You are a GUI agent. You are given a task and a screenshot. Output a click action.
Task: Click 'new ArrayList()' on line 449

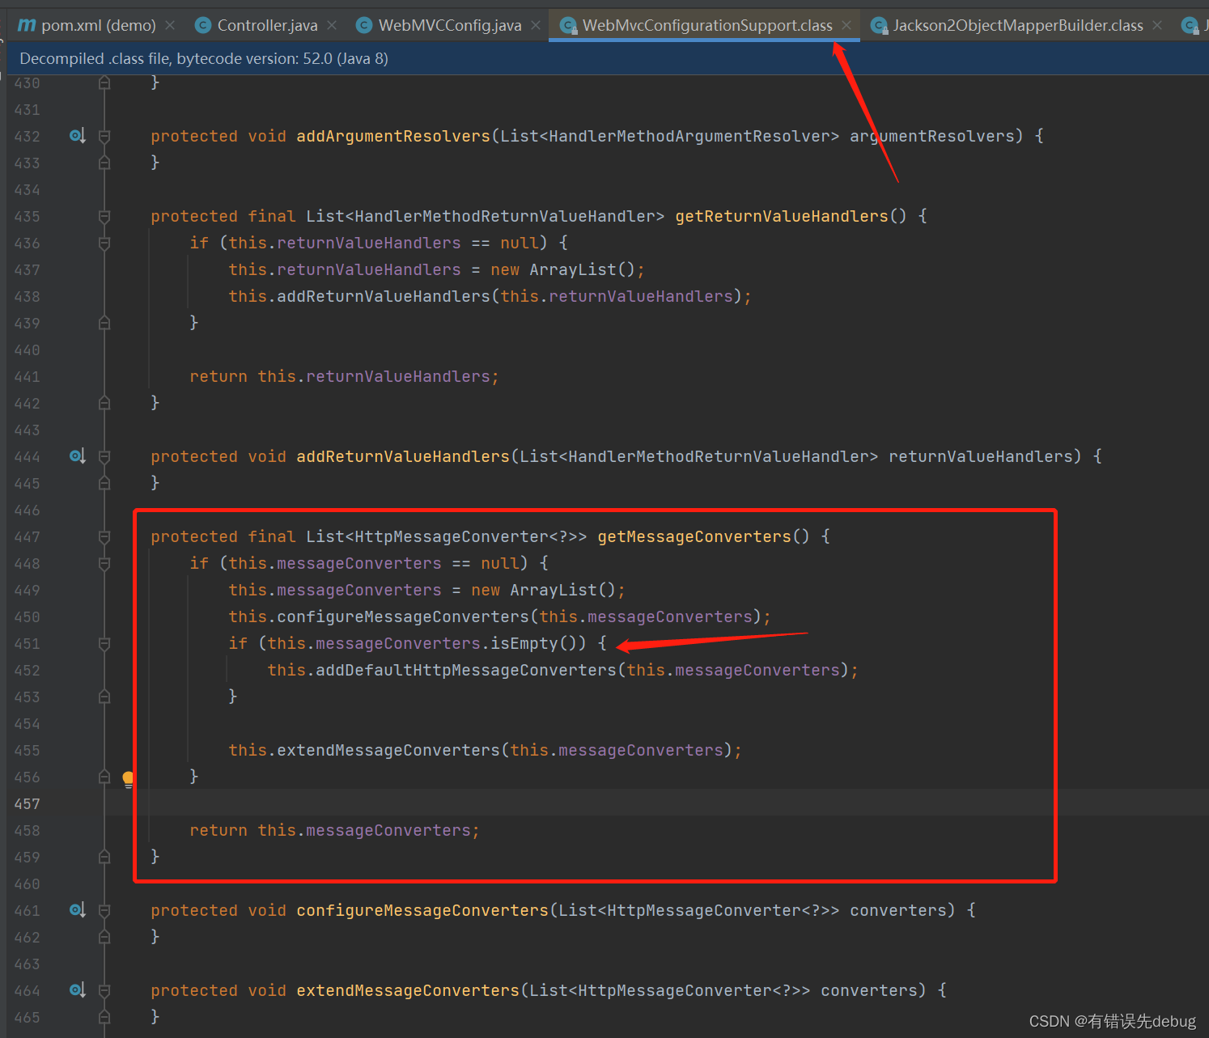pos(543,590)
